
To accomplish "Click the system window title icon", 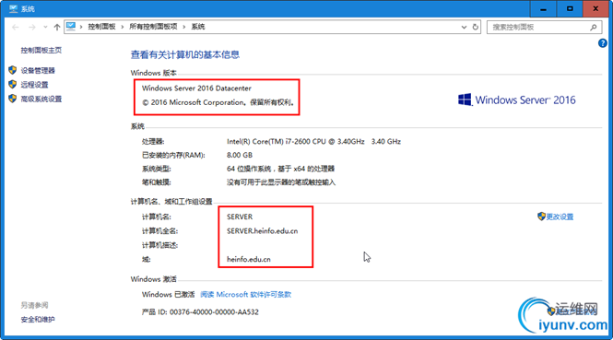I will pyautogui.click(x=13, y=8).
